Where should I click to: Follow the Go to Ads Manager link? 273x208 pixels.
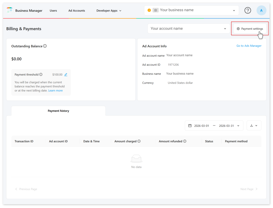249,46
